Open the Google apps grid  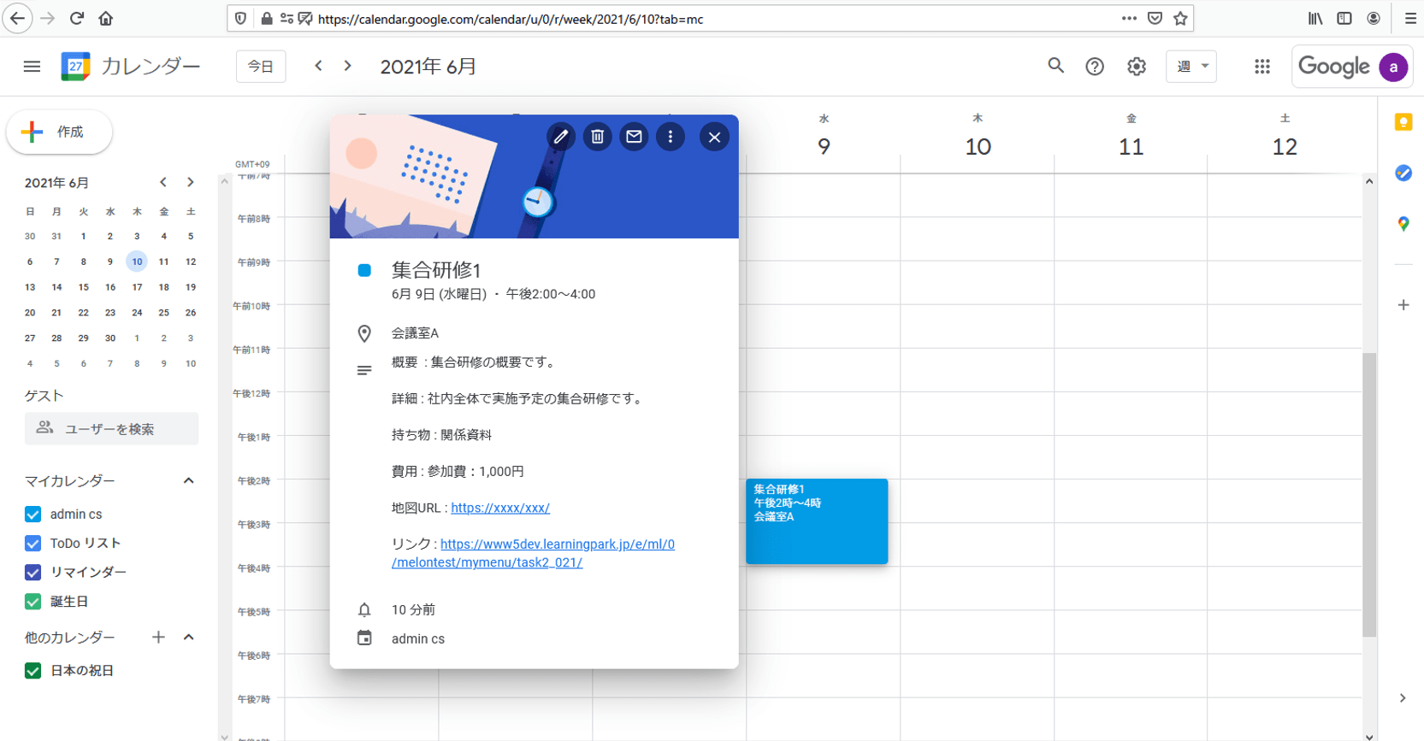coord(1262,67)
